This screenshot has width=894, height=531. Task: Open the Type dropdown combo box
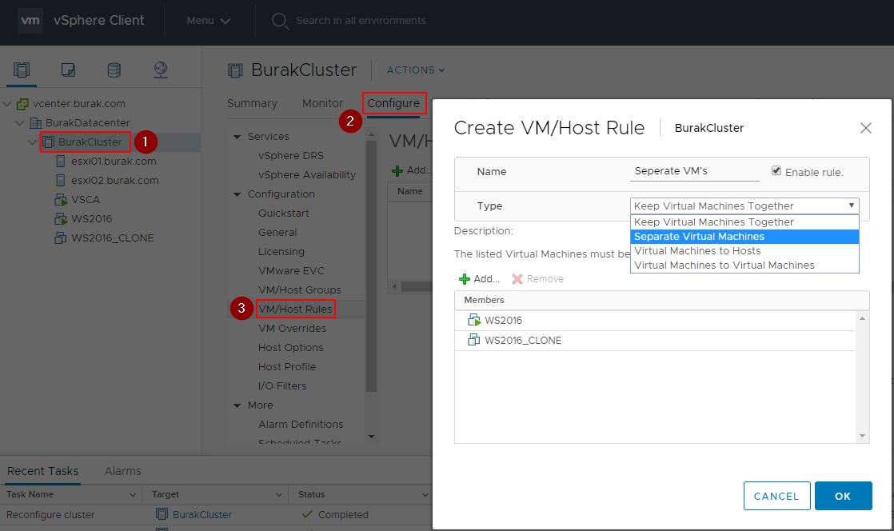[x=744, y=206]
